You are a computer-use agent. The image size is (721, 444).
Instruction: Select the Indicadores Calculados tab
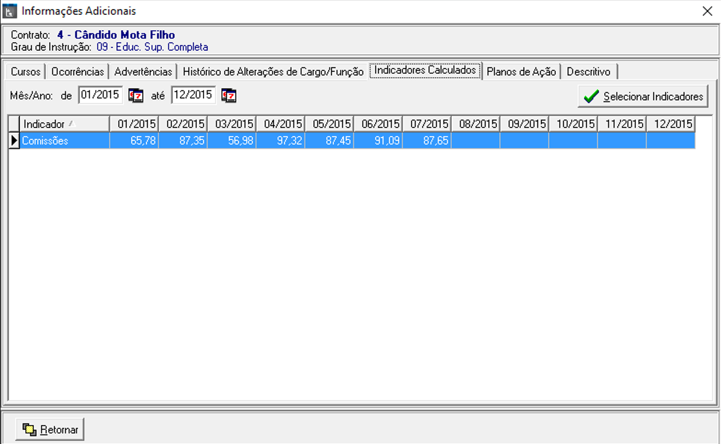[x=425, y=70]
